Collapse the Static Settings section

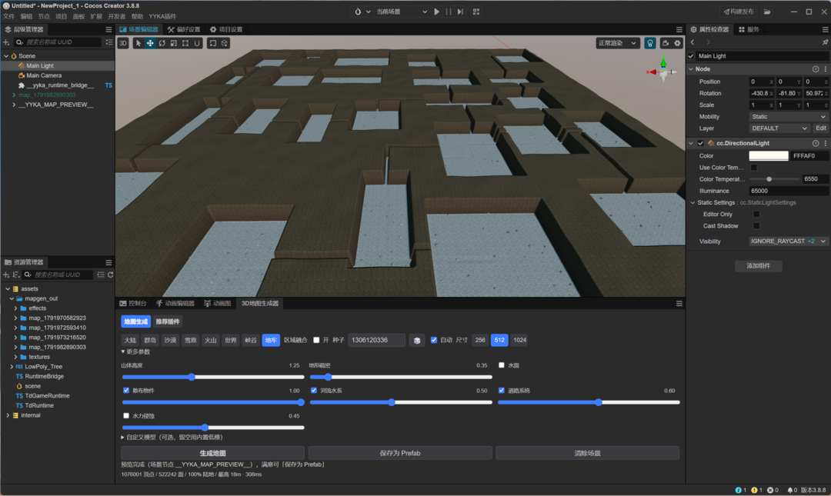pos(692,202)
